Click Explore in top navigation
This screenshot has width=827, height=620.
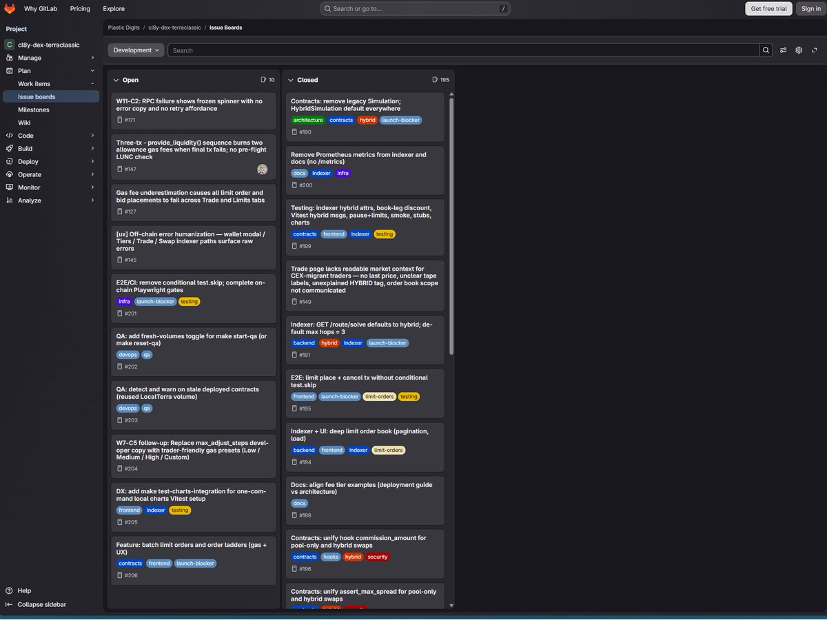click(x=114, y=8)
